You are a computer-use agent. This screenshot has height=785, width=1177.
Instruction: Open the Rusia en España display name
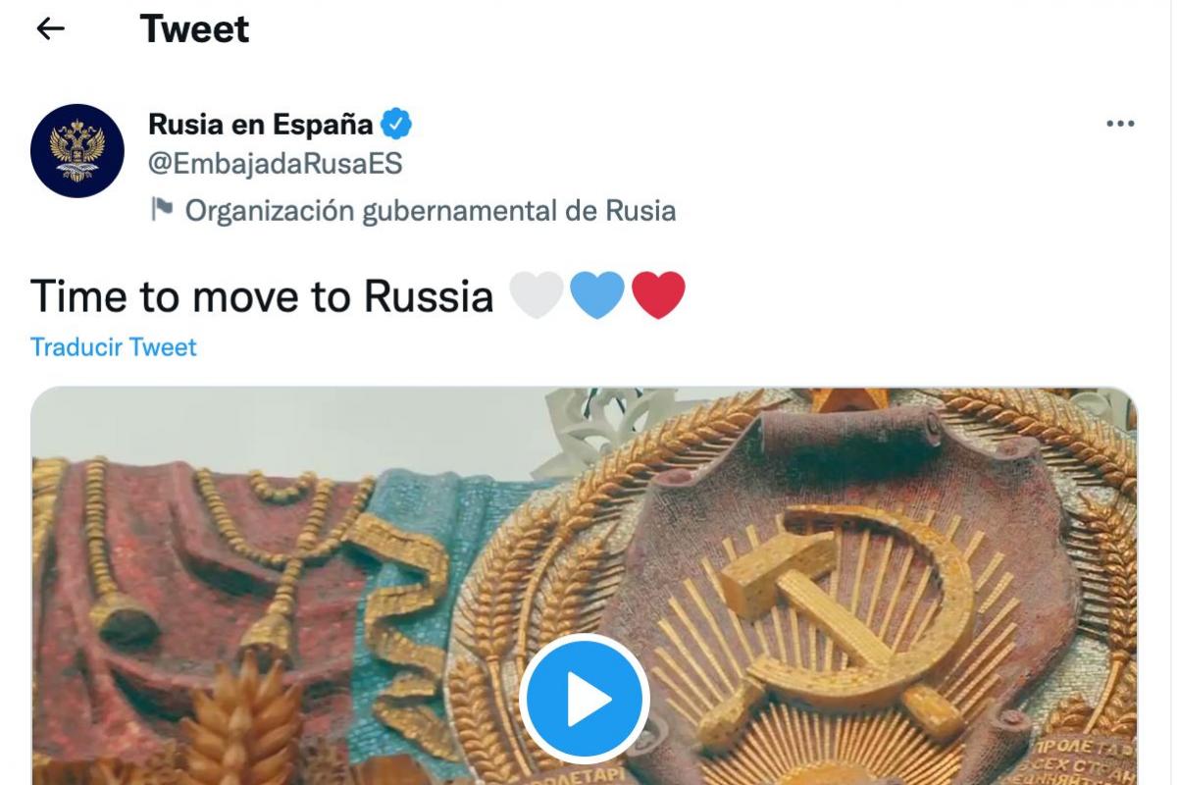click(x=260, y=125)
